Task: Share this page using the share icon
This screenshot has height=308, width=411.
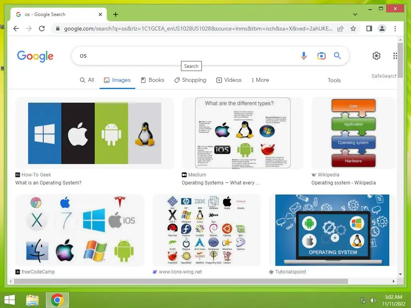Action: pyautogui.click(x=340, y=28)
